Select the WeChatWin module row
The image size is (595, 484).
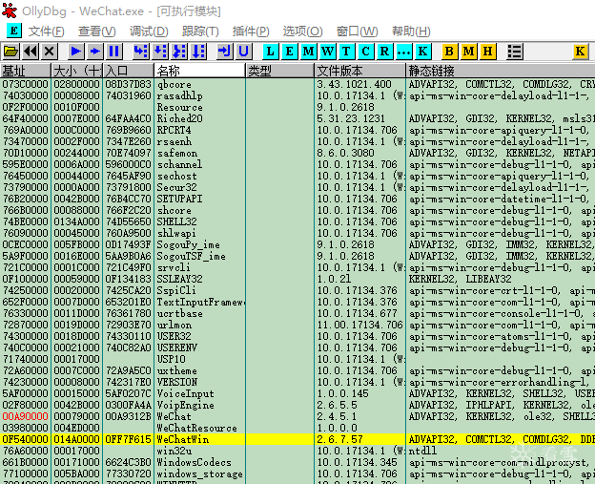(x=297, y=439)
